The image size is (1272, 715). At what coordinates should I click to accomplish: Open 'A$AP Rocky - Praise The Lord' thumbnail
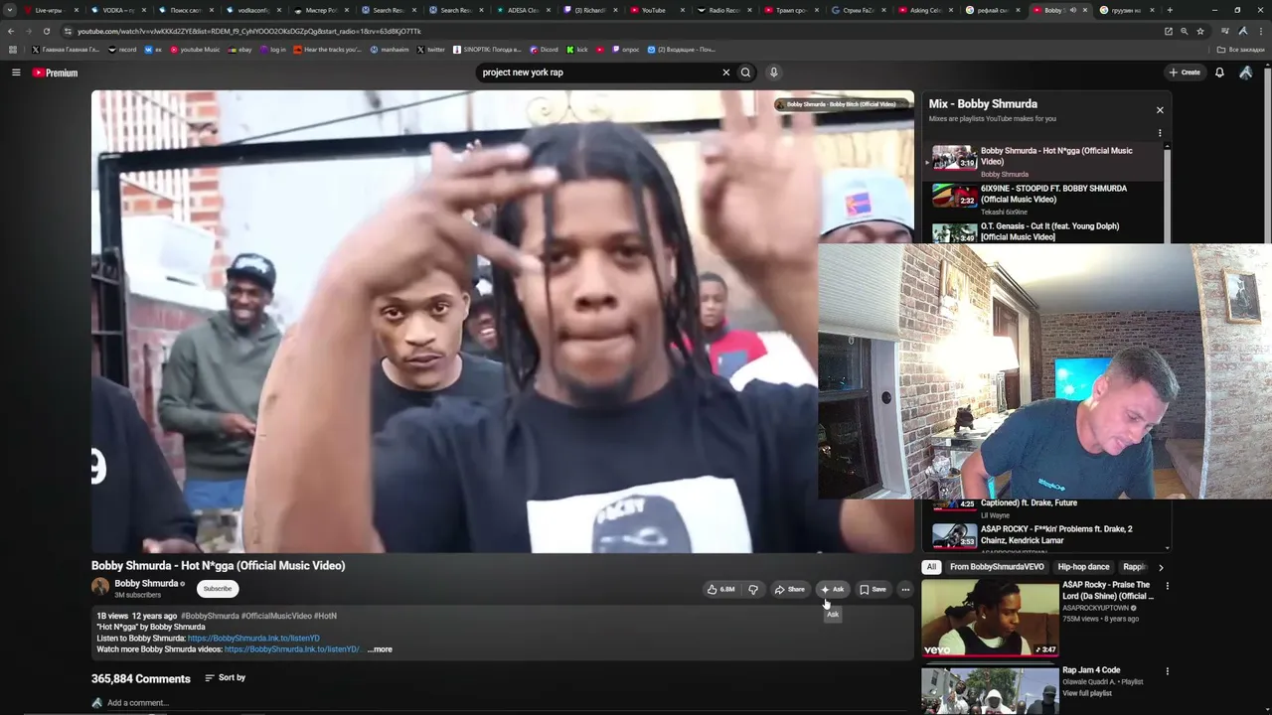pyautogui.click(x=990, y=619)
